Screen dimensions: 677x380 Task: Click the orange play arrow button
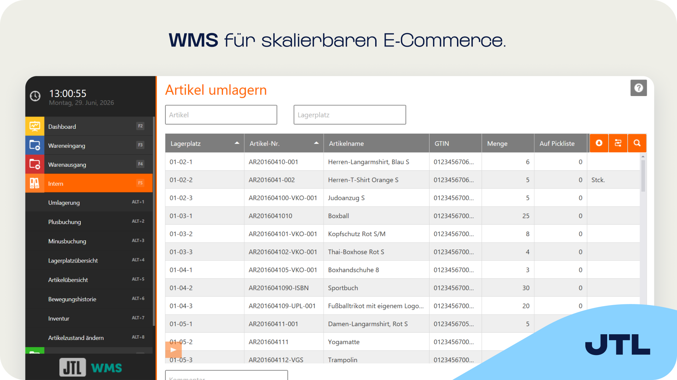173,350
